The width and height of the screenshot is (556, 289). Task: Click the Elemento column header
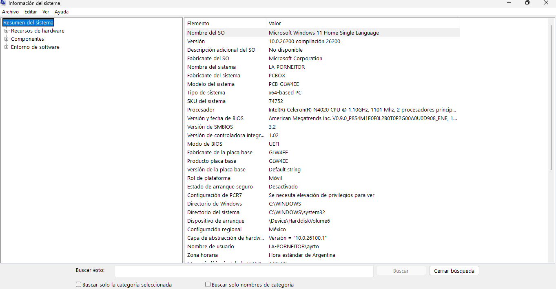[x=226, y=24]
